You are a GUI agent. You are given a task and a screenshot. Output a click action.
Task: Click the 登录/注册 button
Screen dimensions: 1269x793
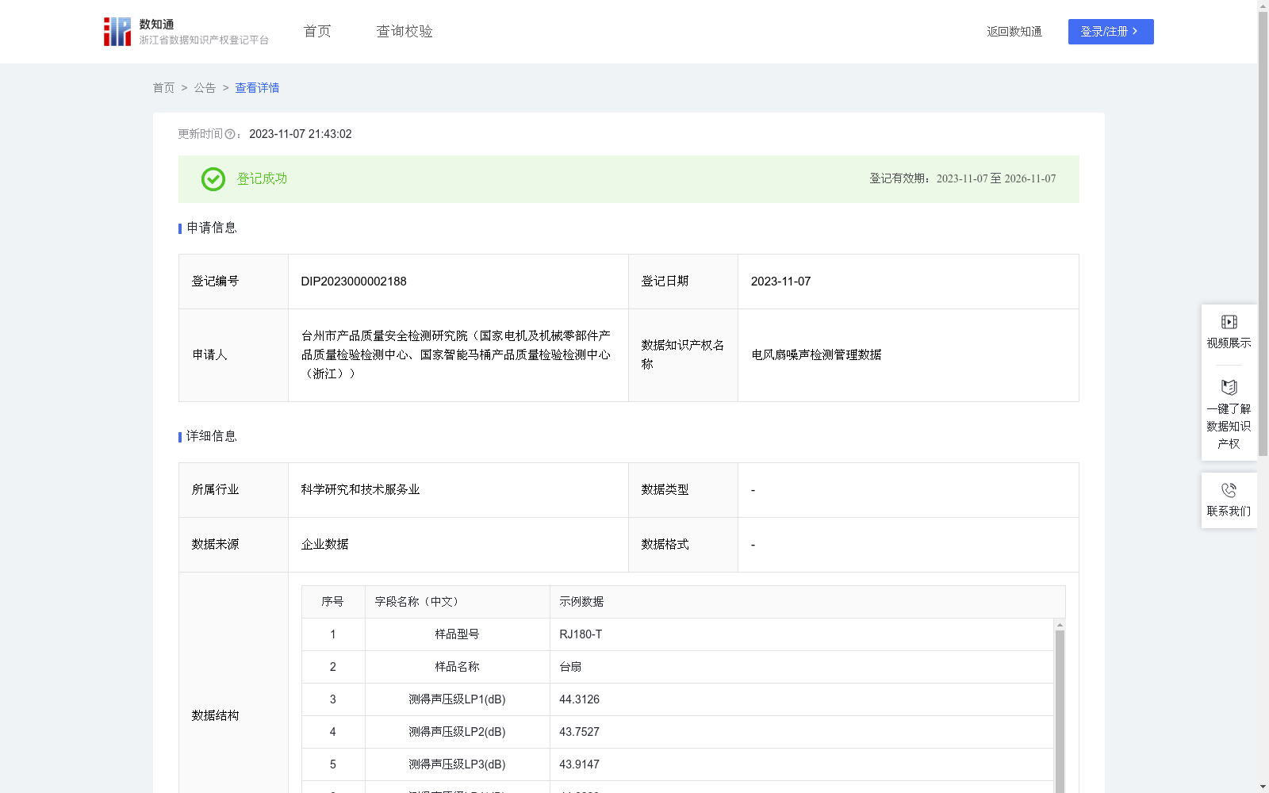pyautogui.click(x=1110, y=32)
